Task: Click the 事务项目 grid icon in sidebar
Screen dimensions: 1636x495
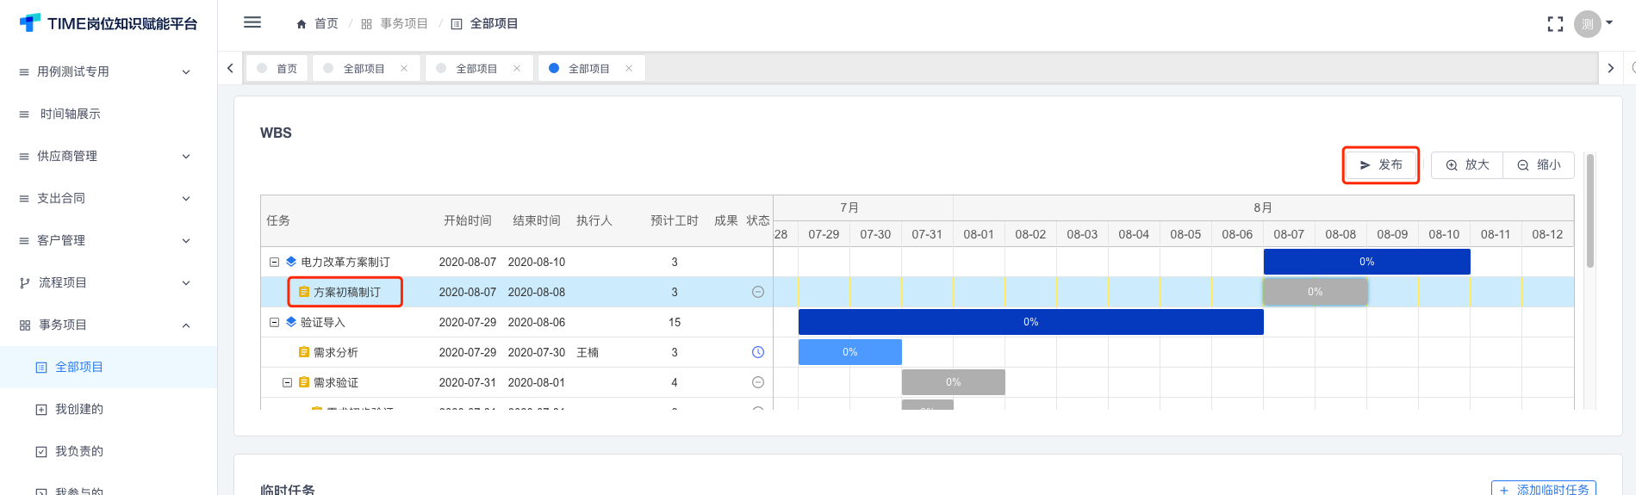Action: point(24,325)
